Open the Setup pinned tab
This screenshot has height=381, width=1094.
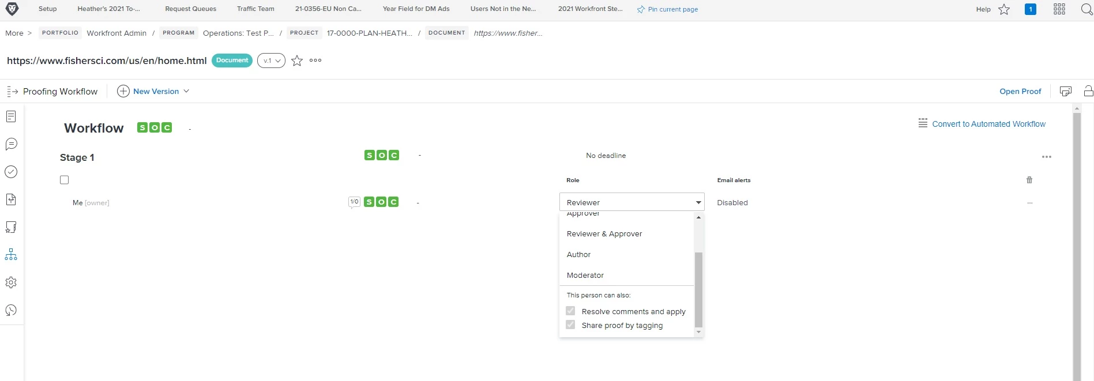[48, 9]
